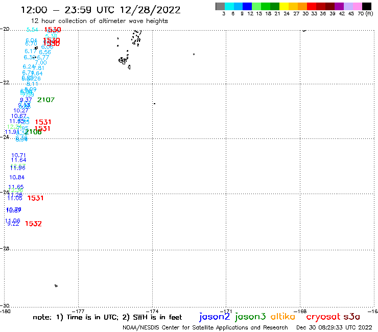The width and height of the screenshot is (378, 332).
Task: Click the purple legend color swatch
Action: click(339, 6)
